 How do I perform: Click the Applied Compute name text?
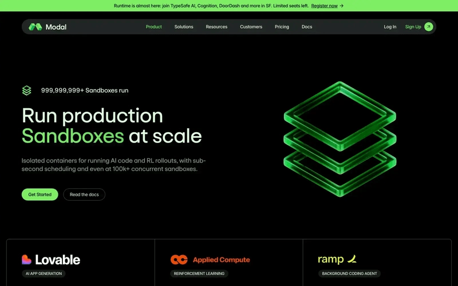(x=222, y=260)
